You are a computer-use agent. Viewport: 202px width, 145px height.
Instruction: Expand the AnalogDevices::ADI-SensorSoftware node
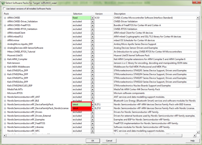click(5, 48)
